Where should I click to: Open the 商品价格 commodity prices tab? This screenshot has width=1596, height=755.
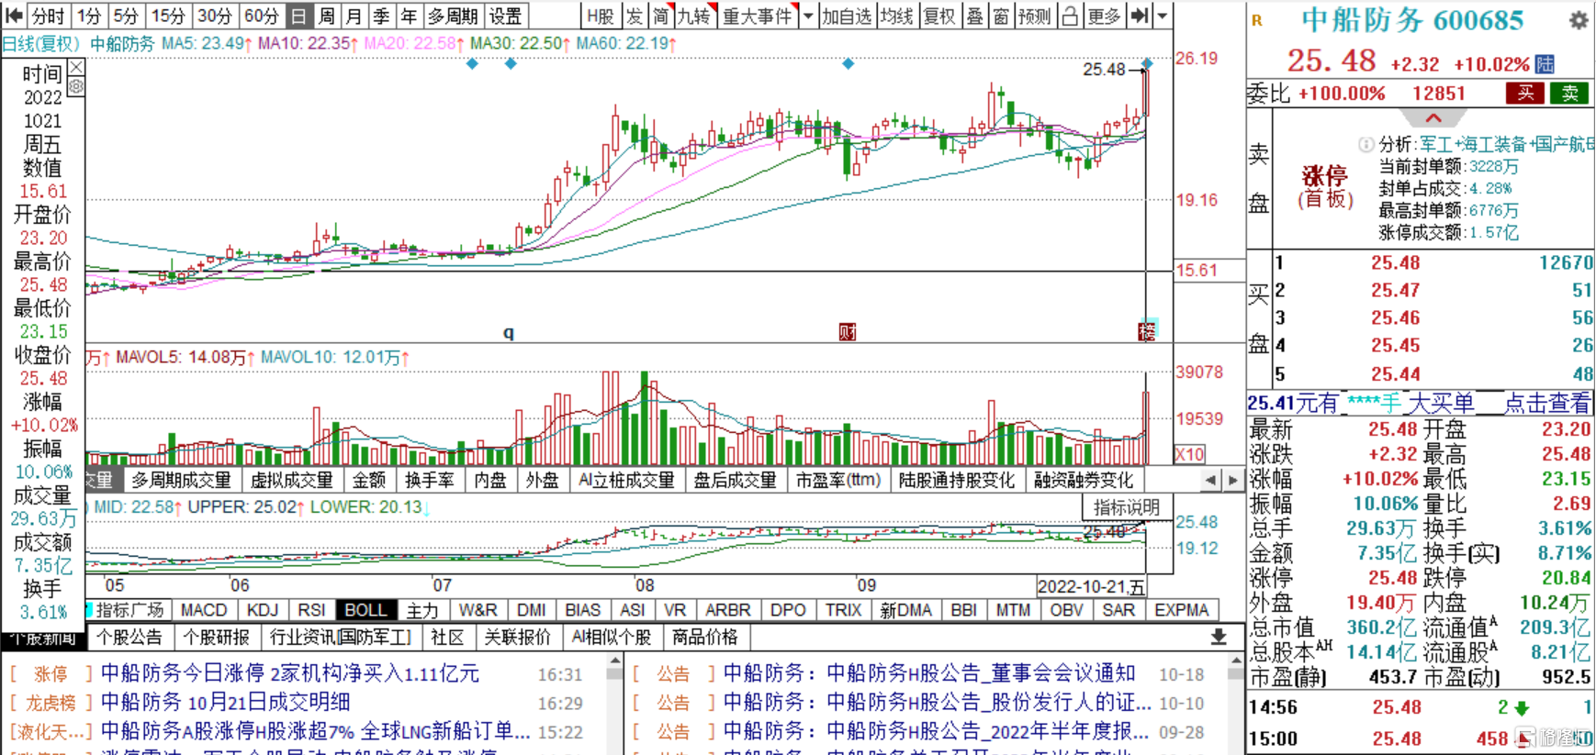705,637
